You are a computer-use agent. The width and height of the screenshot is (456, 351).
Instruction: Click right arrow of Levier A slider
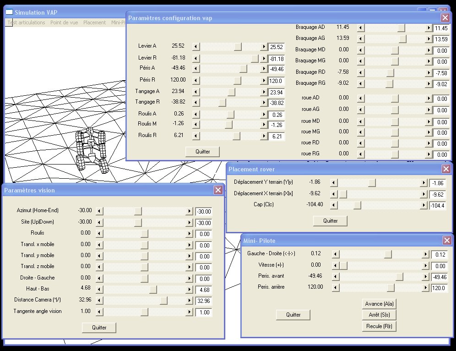(x=263, y=47)
